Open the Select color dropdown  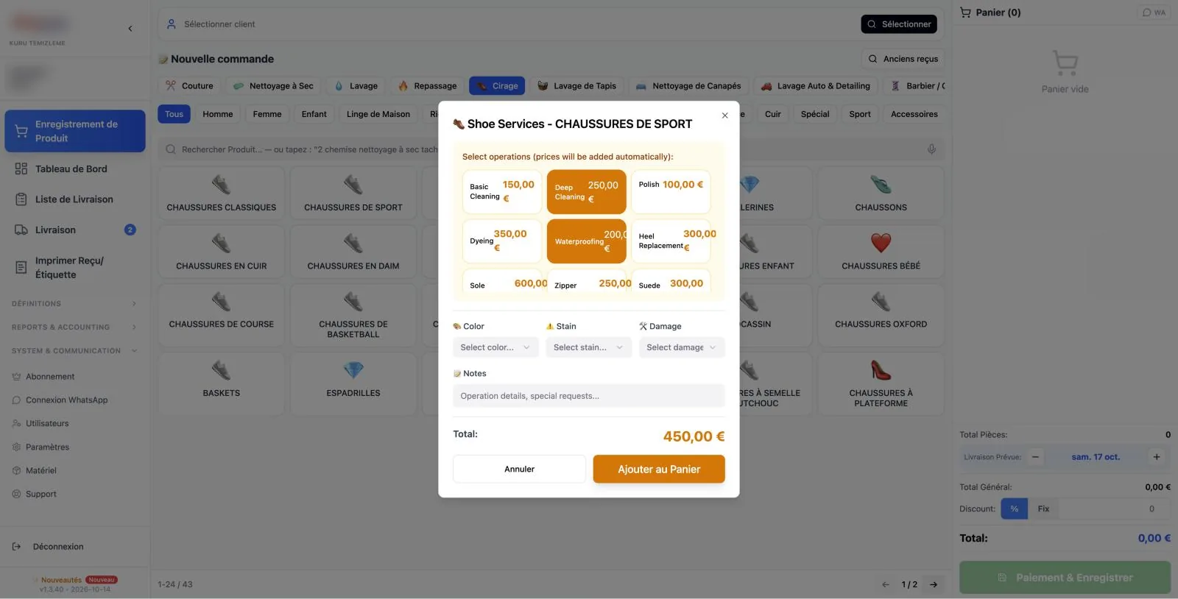click(x=495, y=347)
